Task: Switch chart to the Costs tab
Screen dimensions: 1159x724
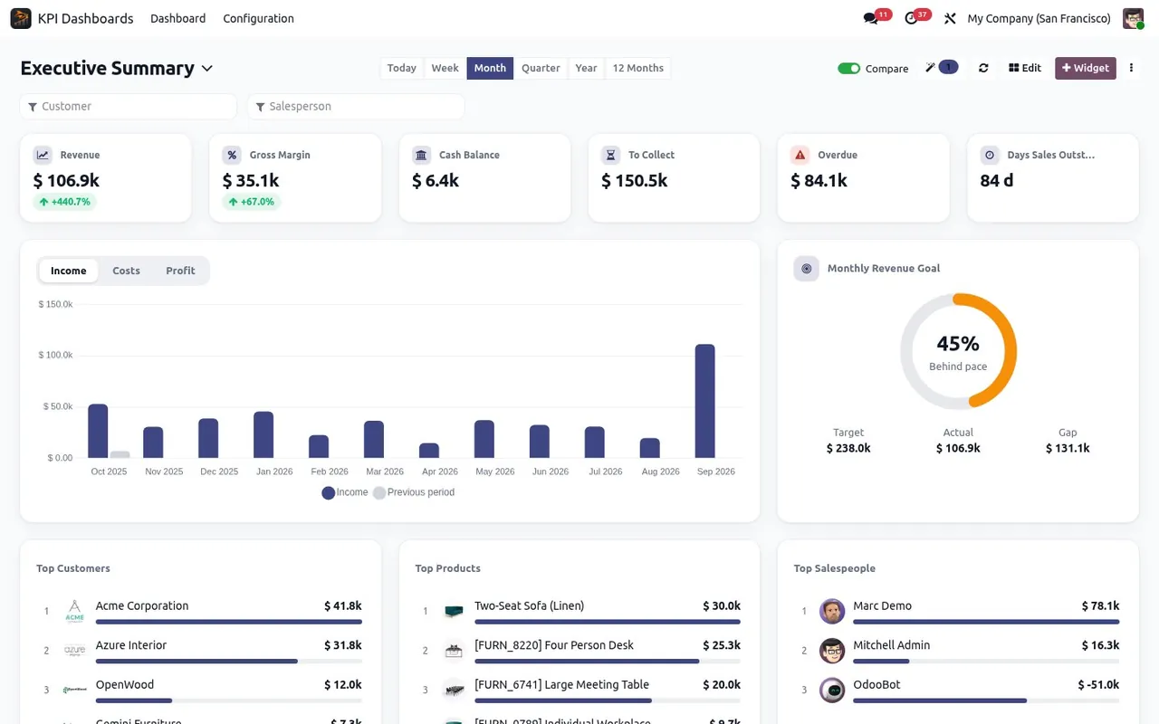Action: pos(126,271)
